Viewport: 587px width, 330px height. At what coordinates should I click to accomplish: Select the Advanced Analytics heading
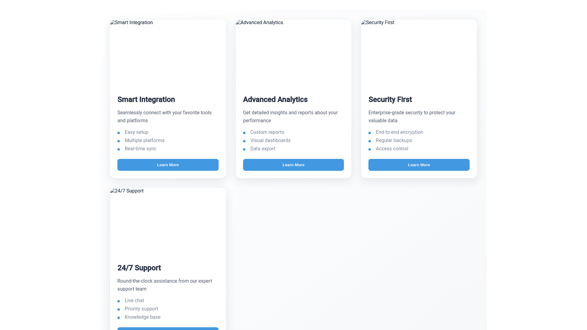[275, 100]
